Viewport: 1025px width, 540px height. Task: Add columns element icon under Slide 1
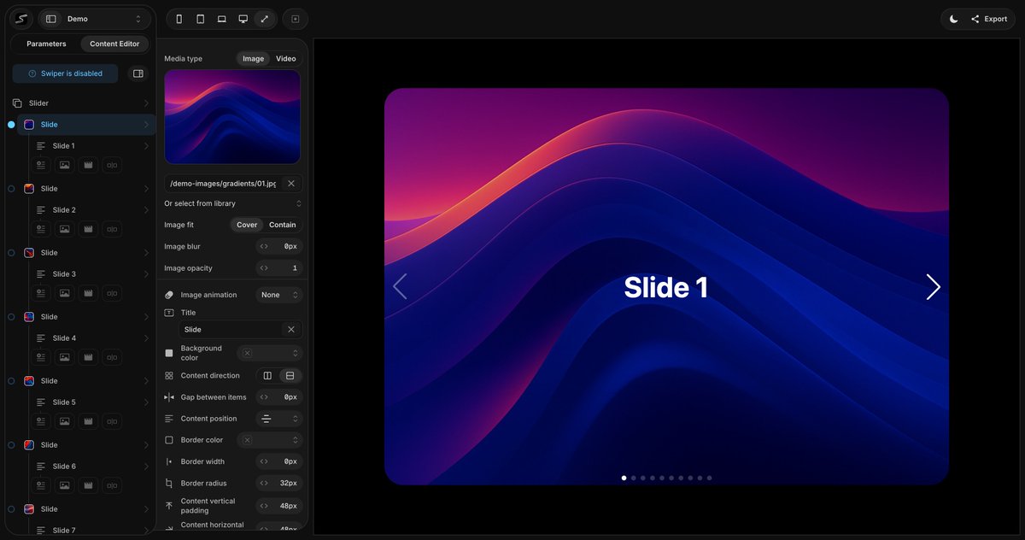click(112, 165)
